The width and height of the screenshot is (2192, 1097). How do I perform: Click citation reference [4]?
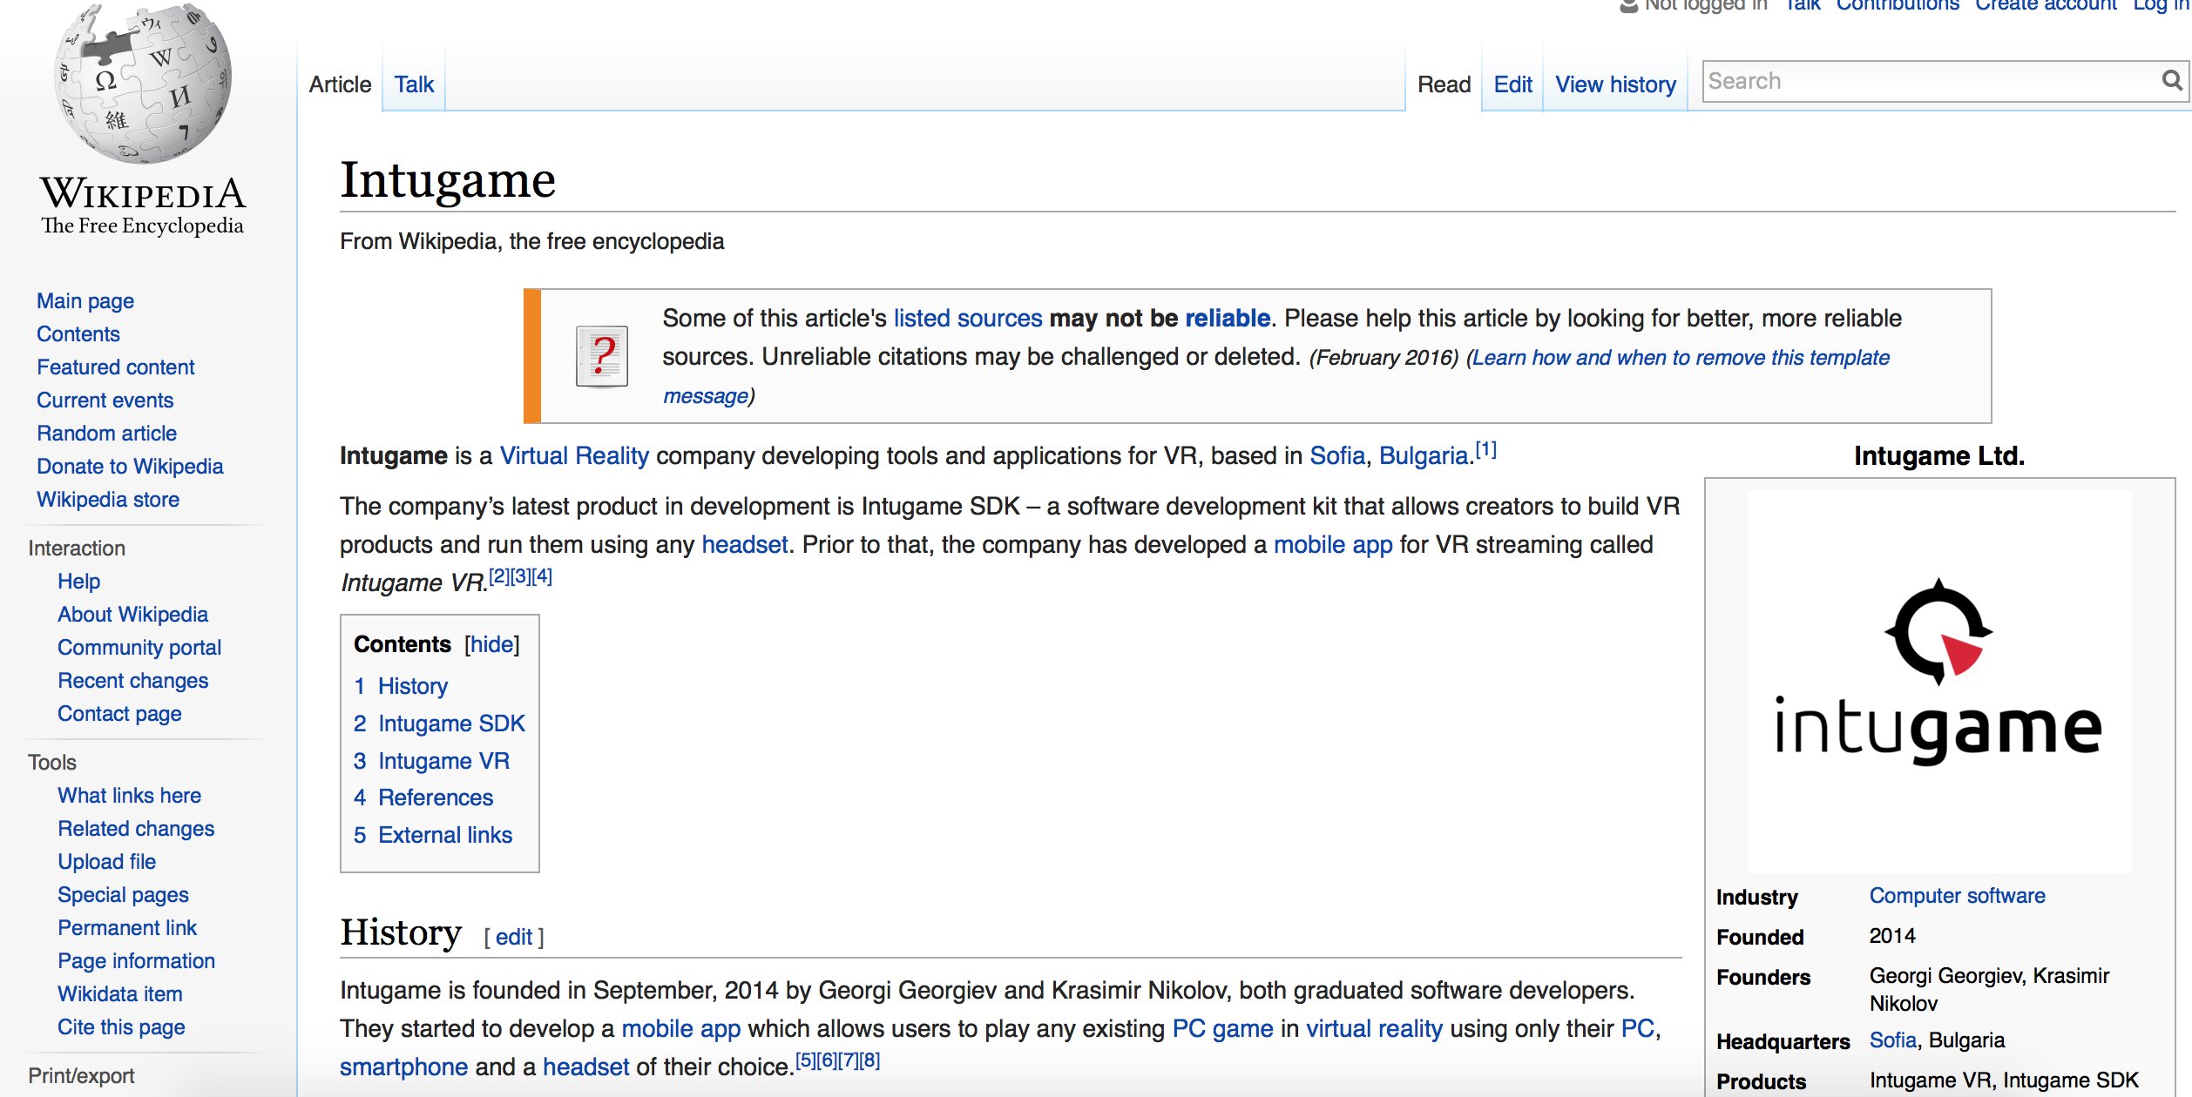(x=542, y=576)
